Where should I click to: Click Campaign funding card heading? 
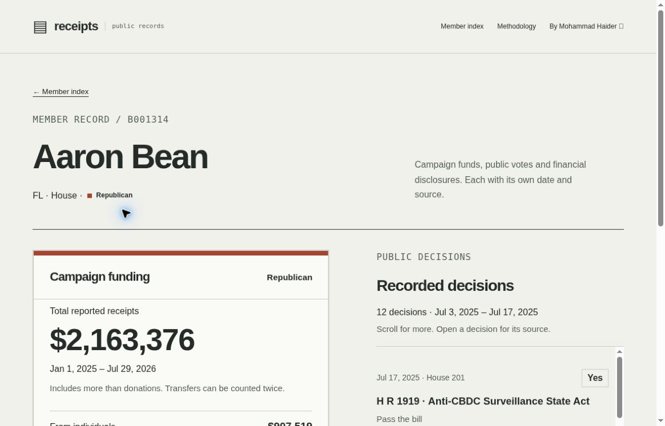[x=100, y=277]
